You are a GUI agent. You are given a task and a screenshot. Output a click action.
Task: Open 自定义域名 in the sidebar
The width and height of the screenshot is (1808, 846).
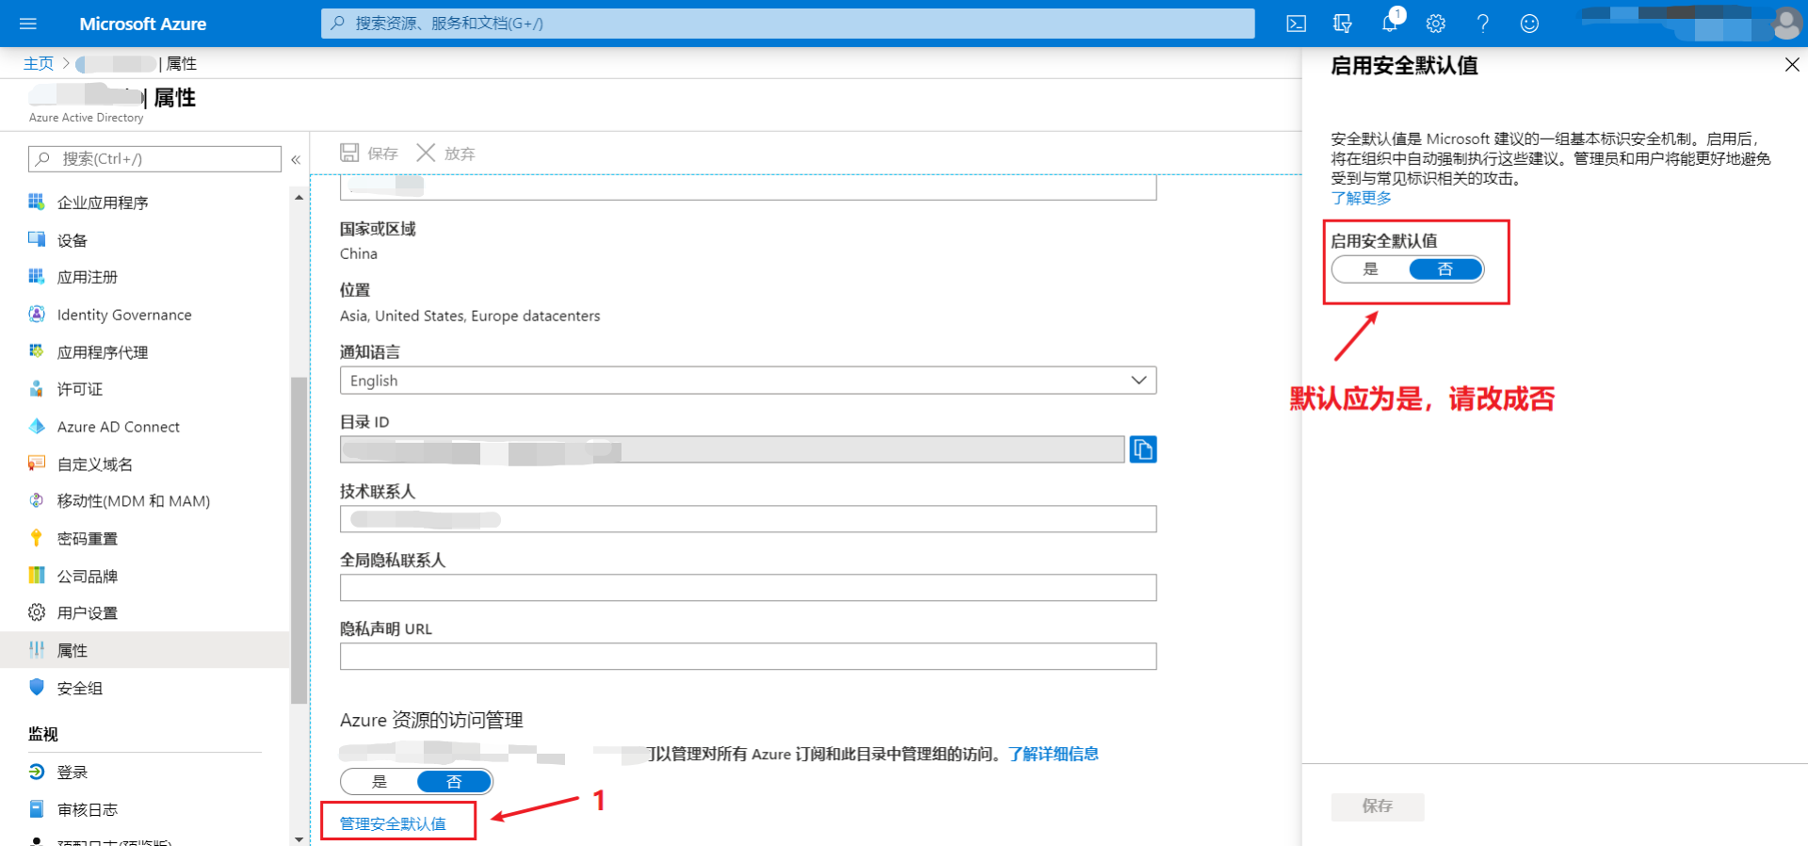pos(95,464)
